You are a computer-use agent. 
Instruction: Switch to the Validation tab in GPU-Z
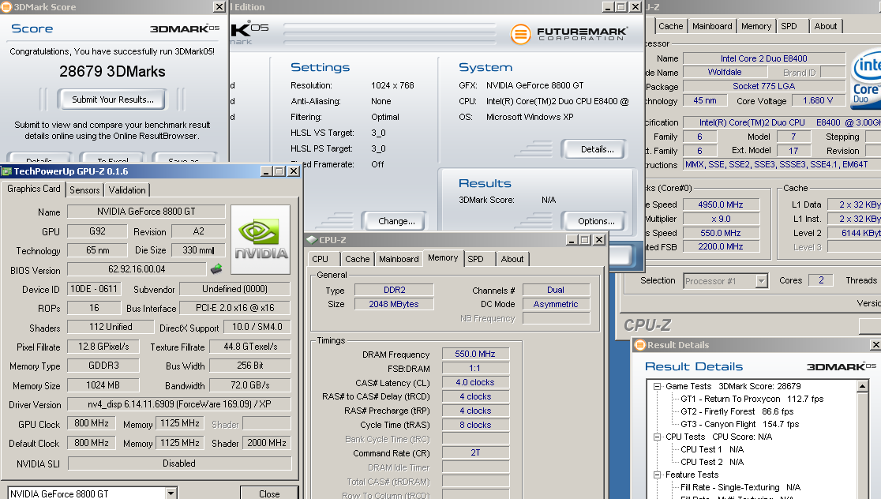coord(127,190)
